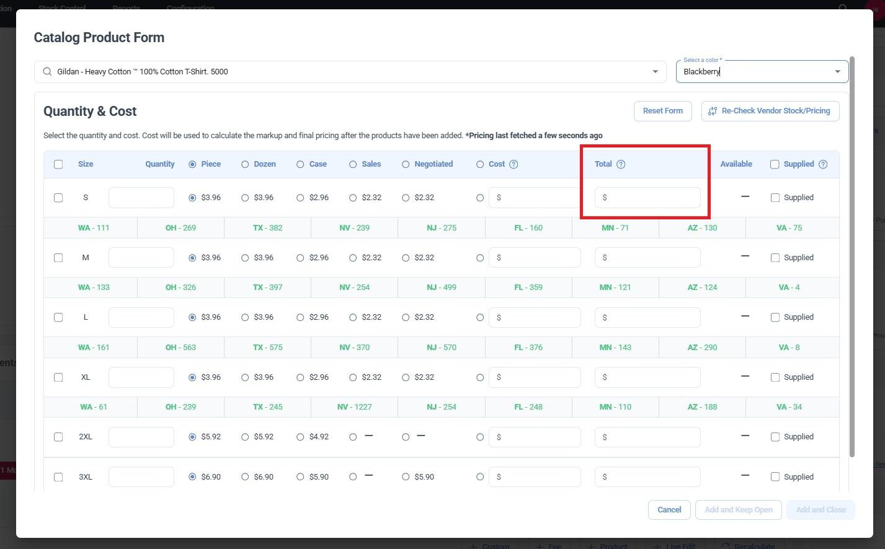Expand the product search dropdown arrow
This screenshot has width=885, height=549.
655,72
